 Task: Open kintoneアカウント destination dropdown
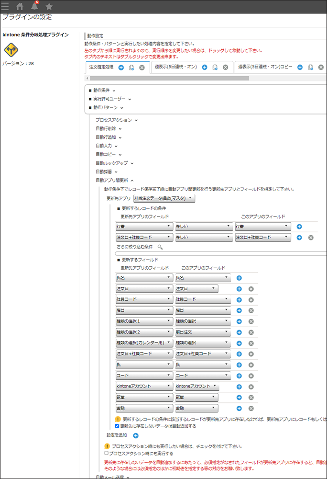coord(144,387)
